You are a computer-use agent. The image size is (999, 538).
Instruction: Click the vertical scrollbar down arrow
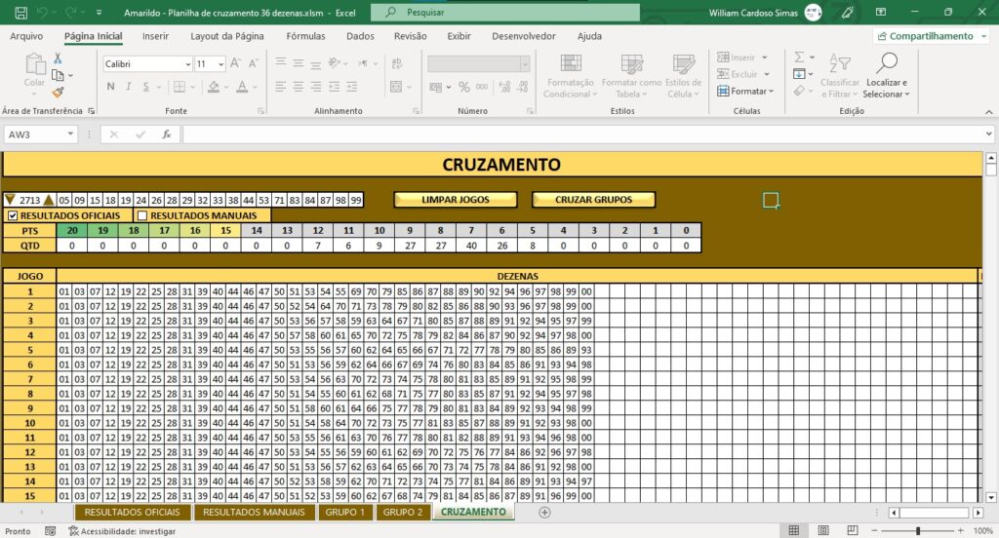click(991, 497)
